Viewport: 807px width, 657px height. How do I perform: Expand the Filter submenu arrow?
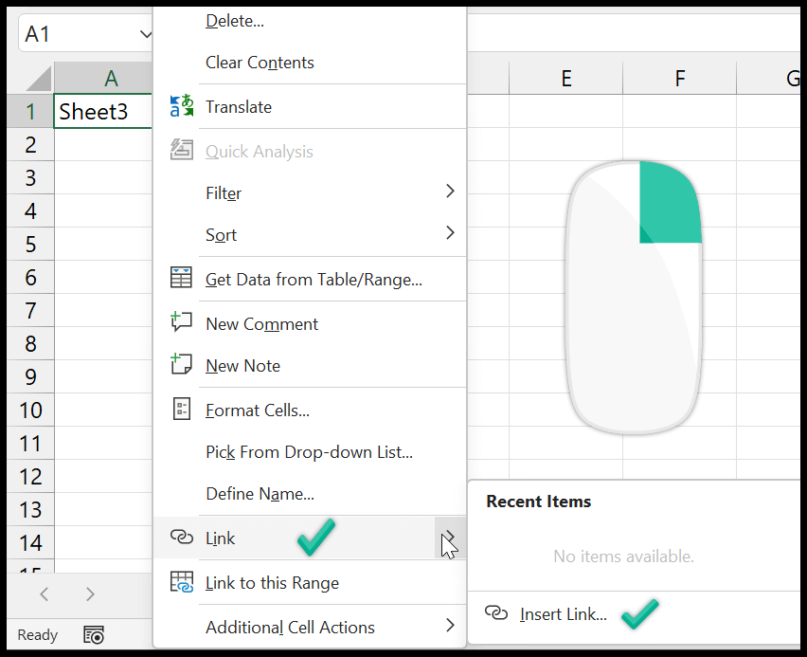(x=450, y=192)
